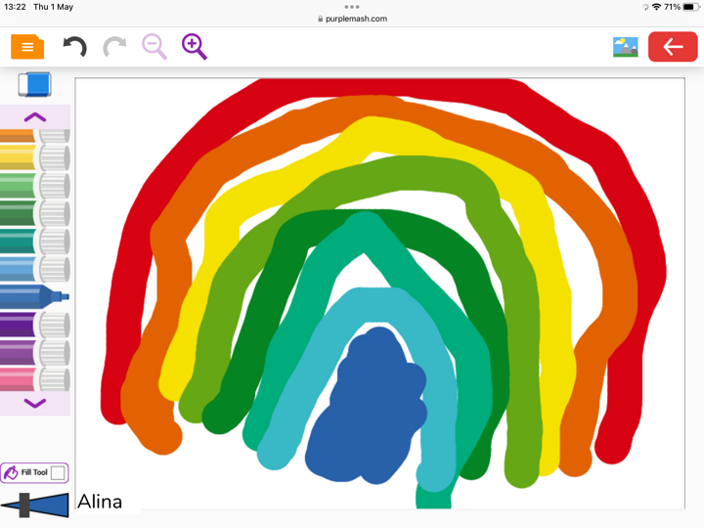Image resolution: width=704 pixels, height=528 pixels.
Task: Tap the three dots multitasking control
Action: (x=352, y=7)
